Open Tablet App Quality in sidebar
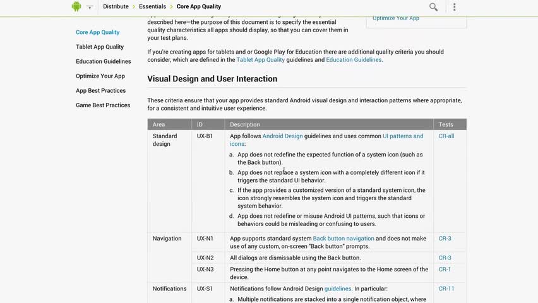The height and width of the screenshot is (303, 538). tap(100, 47)
